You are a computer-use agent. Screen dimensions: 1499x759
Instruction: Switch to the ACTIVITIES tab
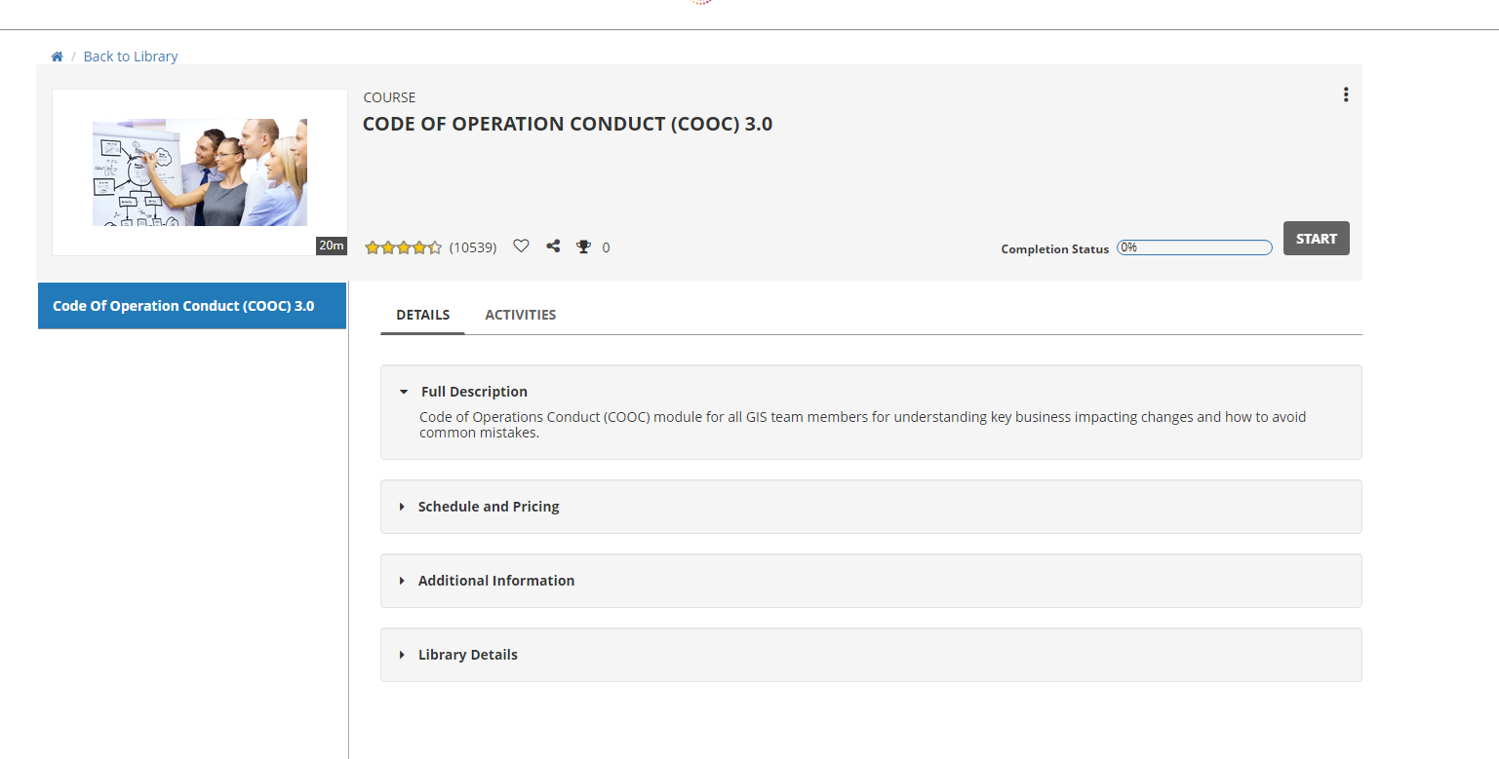[520, 315]
